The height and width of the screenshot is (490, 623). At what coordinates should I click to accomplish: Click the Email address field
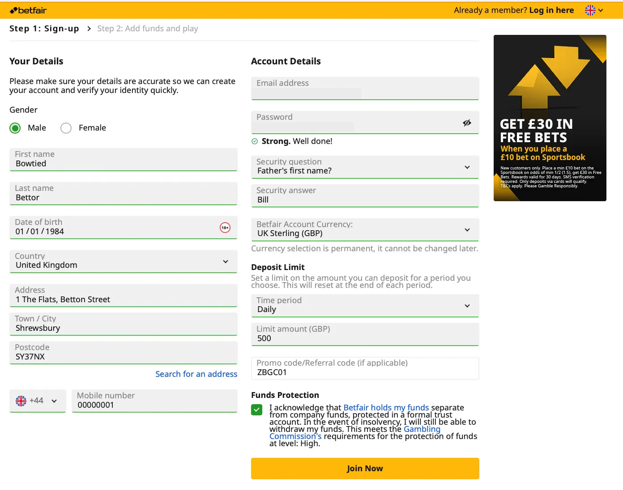pos(365,88)
